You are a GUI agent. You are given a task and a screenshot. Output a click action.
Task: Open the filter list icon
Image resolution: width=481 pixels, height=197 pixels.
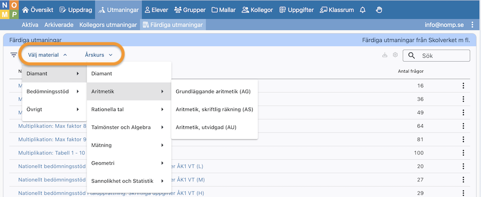[x=14, y=55]
